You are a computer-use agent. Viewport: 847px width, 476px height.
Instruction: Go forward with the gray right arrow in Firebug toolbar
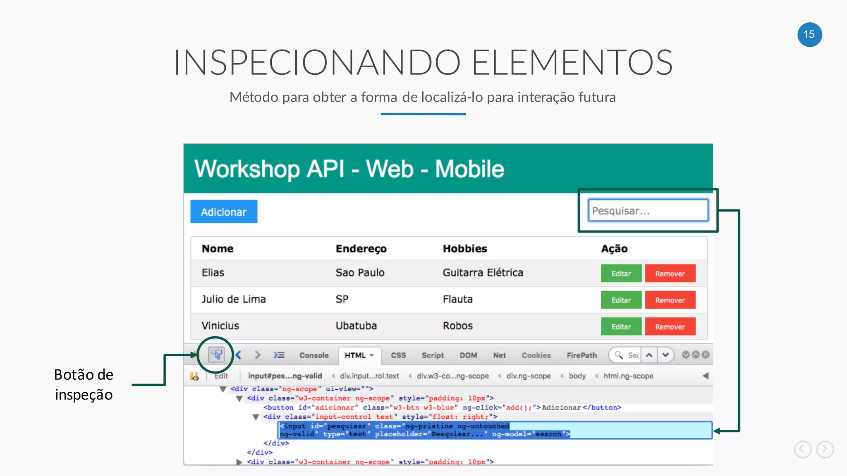tap(258, 355)
